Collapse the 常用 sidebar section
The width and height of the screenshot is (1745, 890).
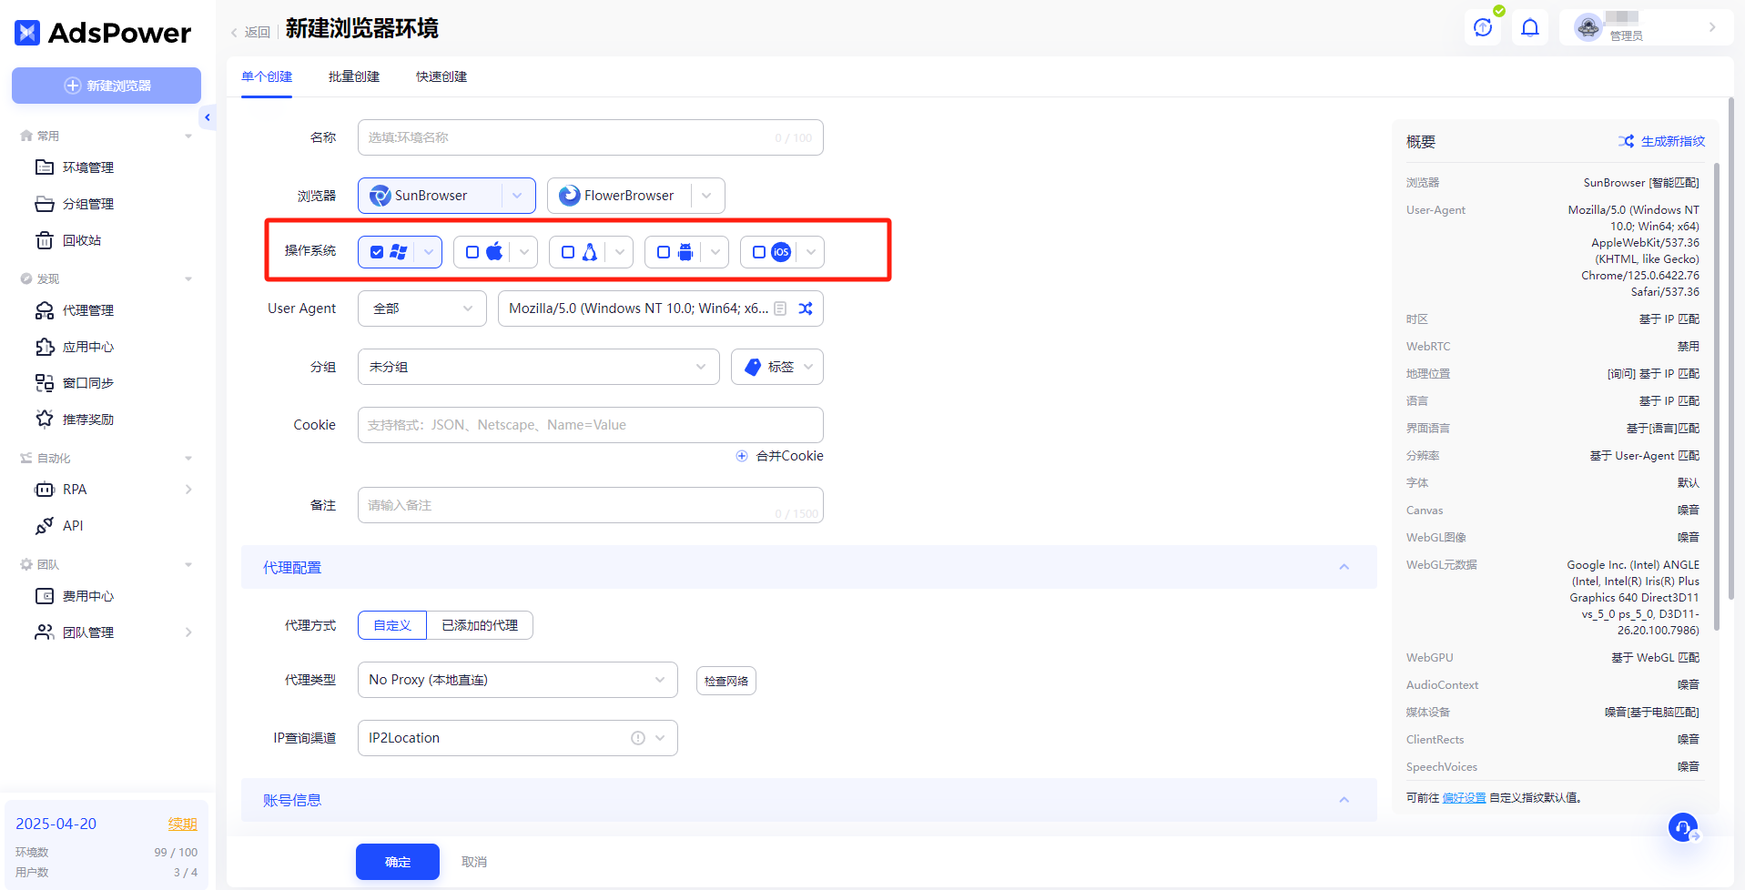coord(188,137)
